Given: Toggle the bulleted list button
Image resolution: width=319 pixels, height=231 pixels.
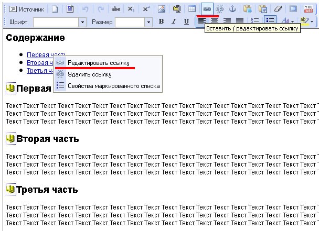Looking at the screenshot, I should coord(270,21).
